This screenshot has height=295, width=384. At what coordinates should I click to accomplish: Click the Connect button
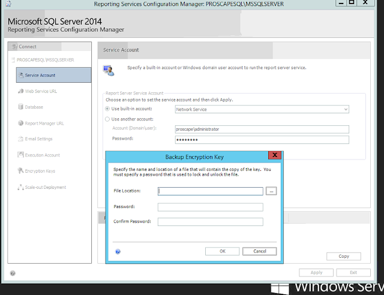49,47
